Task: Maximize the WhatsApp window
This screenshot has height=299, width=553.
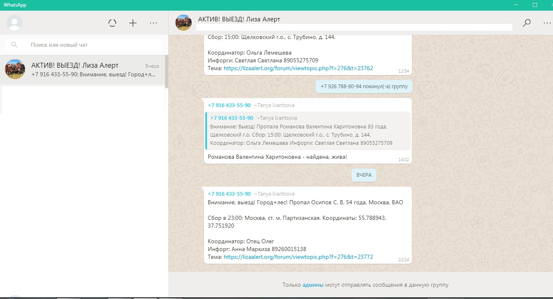Action: (535, 5)
